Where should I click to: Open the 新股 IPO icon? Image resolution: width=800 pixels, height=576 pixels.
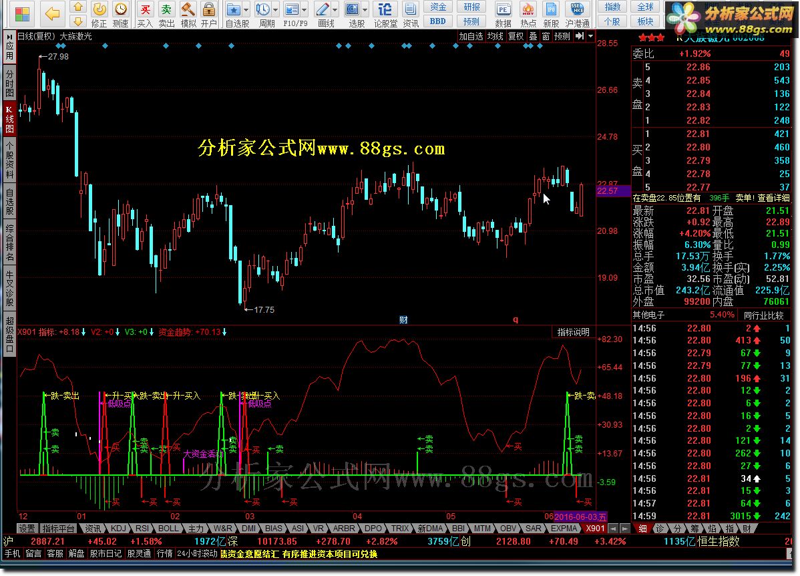tap(551, 14)
